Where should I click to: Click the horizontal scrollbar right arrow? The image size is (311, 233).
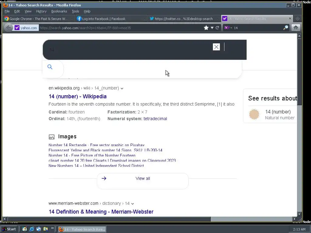(x=294, y=219)
